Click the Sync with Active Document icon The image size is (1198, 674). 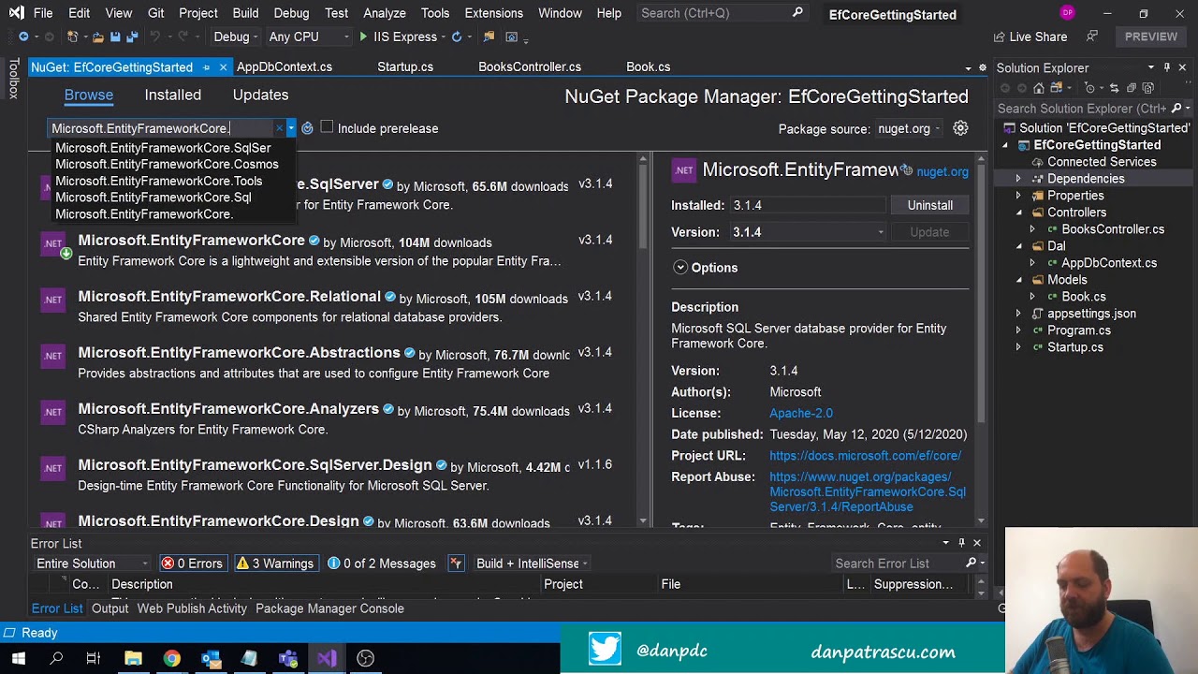(x=1115, y=88)
